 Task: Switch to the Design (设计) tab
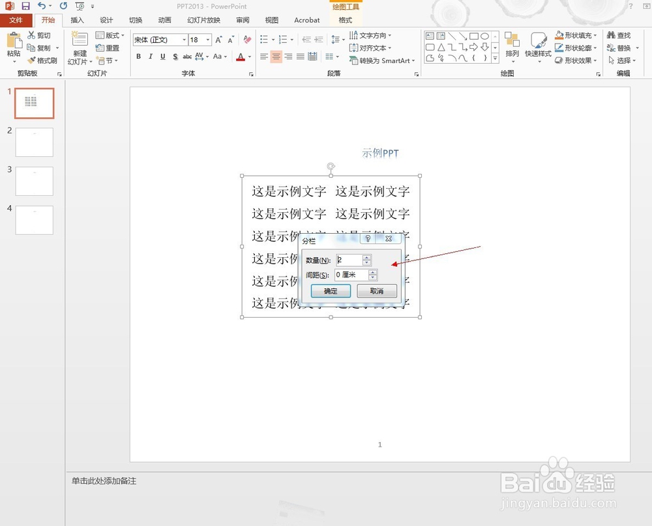tap(106, 20)
